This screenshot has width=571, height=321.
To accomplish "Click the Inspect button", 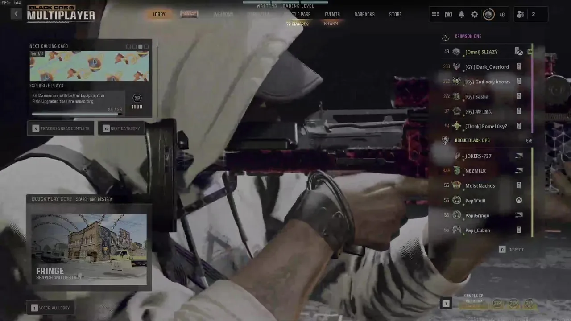I will coord(511,250).
